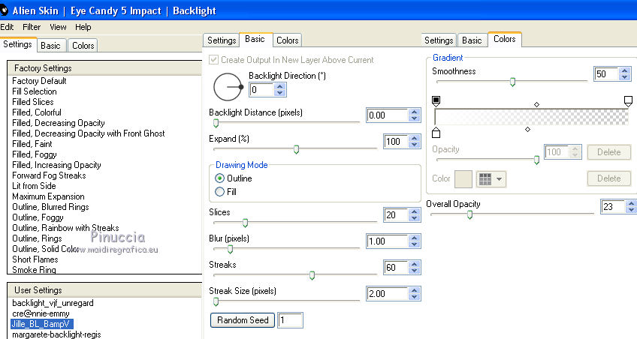The width and height of the screenshot is (637, 339).
Task: Click the Random Seed input field
Action: tap(290, 320)
